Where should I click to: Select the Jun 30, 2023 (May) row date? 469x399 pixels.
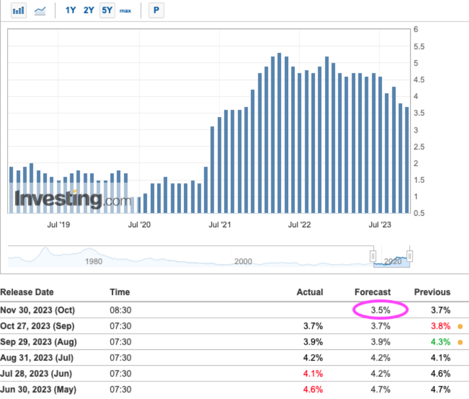(x=38, y=389)
